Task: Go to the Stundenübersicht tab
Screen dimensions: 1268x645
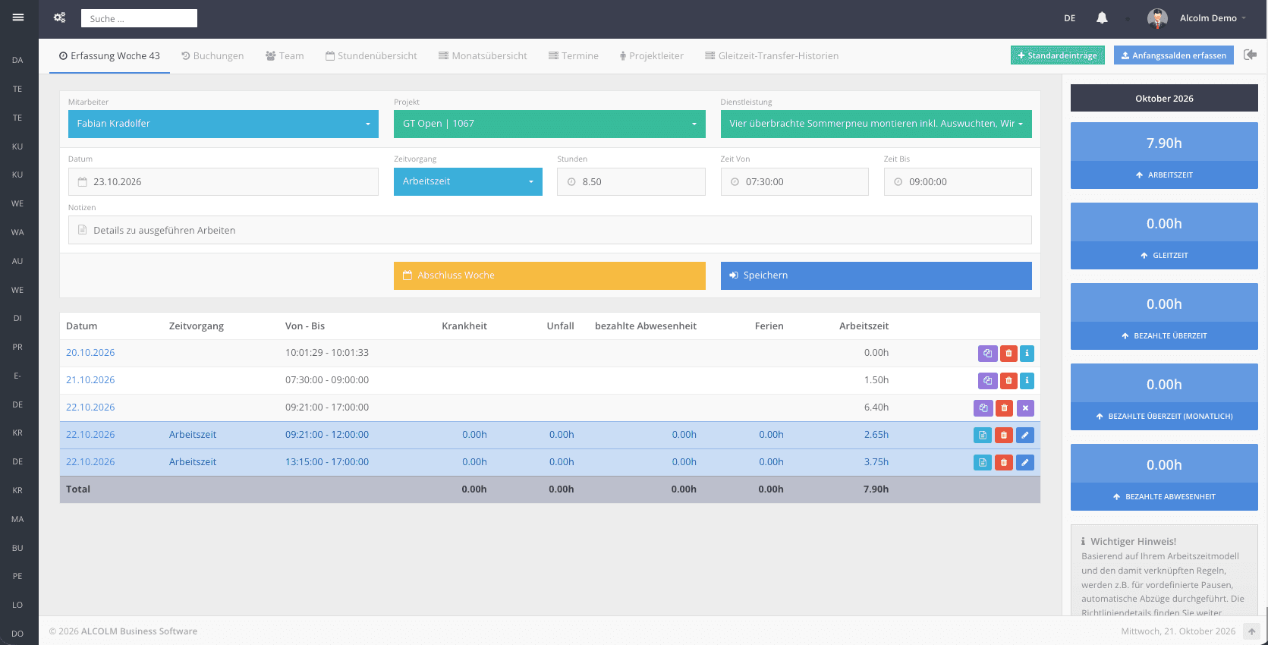Action: 371,56
